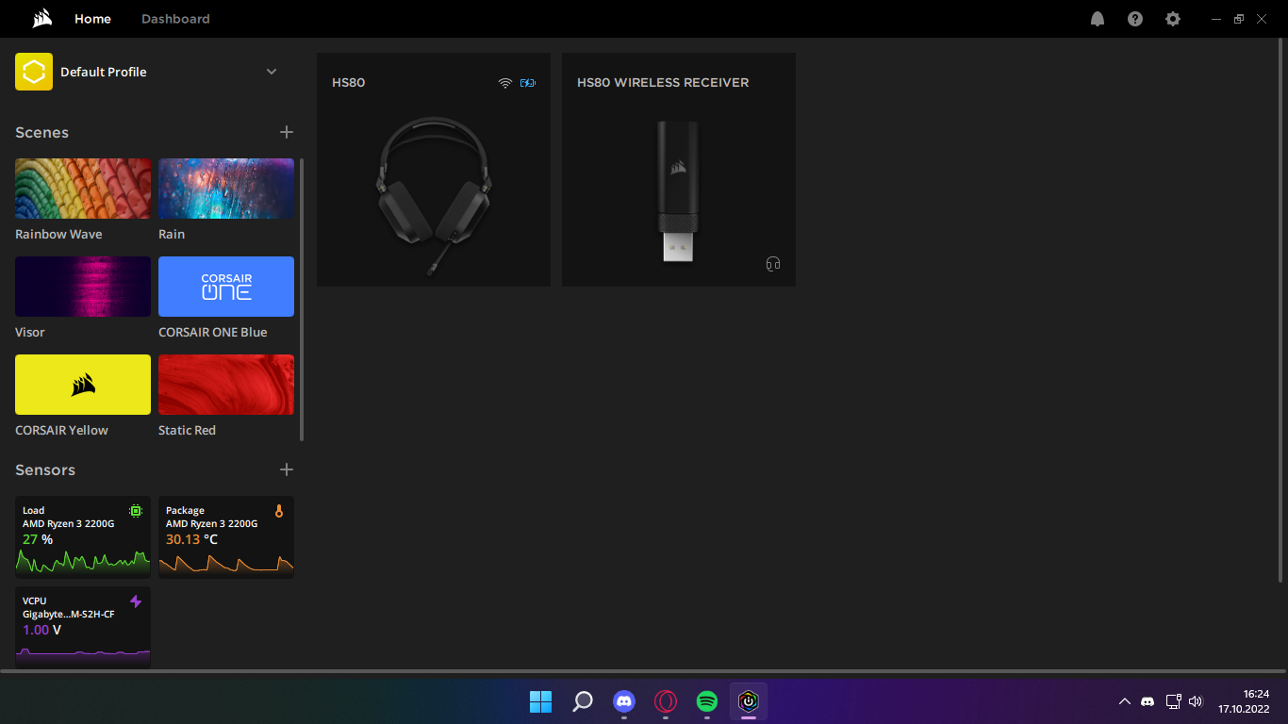Open the clock and date panel
The height and width of the screenshot is (724, 1288).
[x=1244, y=701]
